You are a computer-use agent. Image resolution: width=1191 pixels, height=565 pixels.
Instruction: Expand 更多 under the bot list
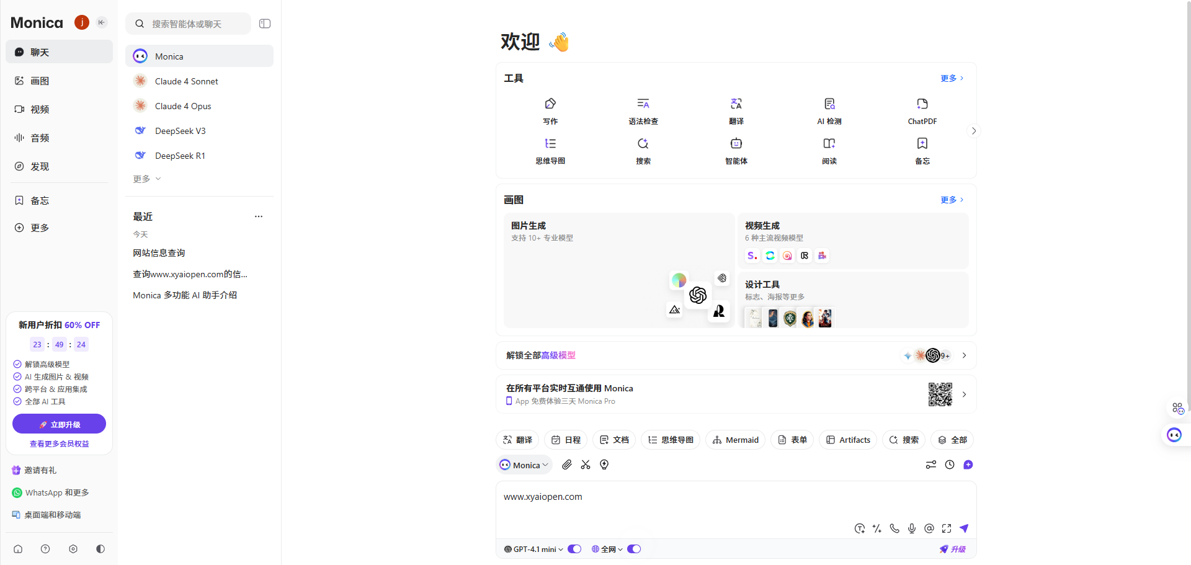[147, 179]
